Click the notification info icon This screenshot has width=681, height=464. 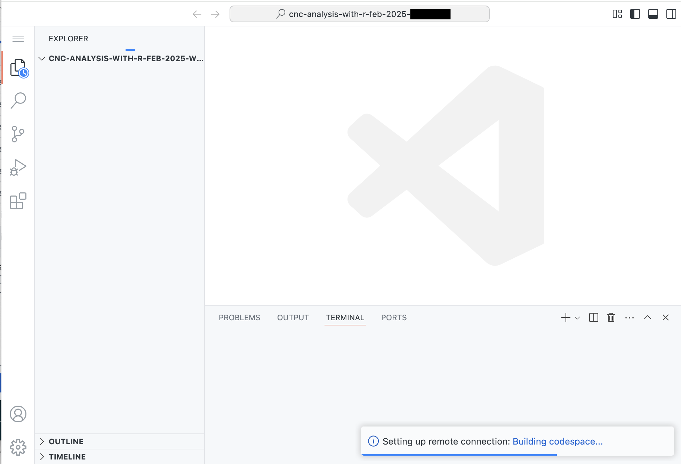coord(373,441)
